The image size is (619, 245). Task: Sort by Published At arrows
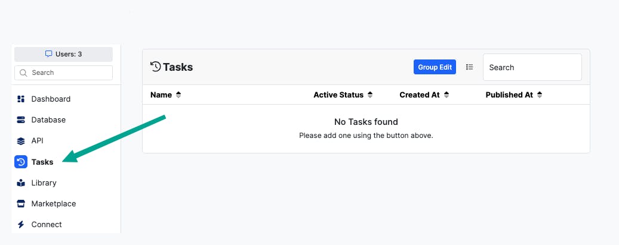click(540, 95)
